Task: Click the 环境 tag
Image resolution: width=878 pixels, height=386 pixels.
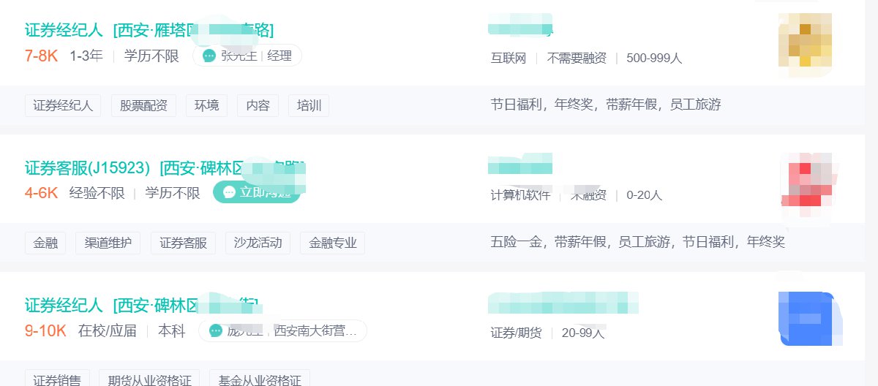Action: tap(206, 105)
